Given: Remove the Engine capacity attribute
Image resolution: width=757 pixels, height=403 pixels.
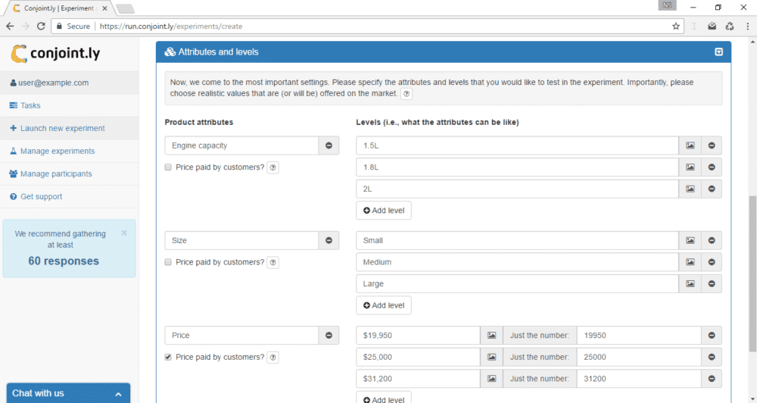Looking at the screenshot, I should click(329, 145).
